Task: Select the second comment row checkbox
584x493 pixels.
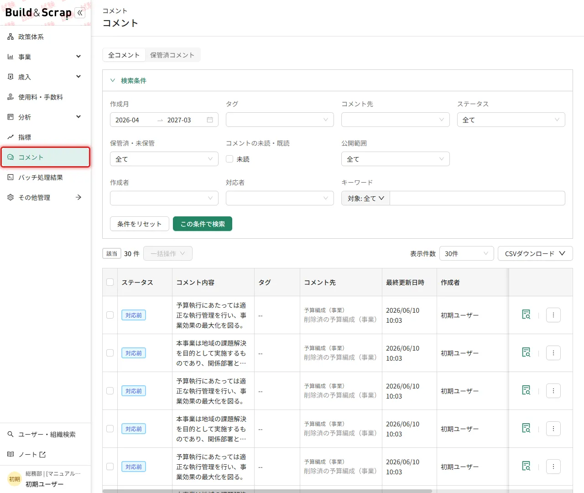Action: tap(110, 353)
